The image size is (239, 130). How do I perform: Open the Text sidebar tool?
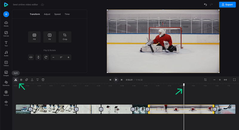(6, 44)
